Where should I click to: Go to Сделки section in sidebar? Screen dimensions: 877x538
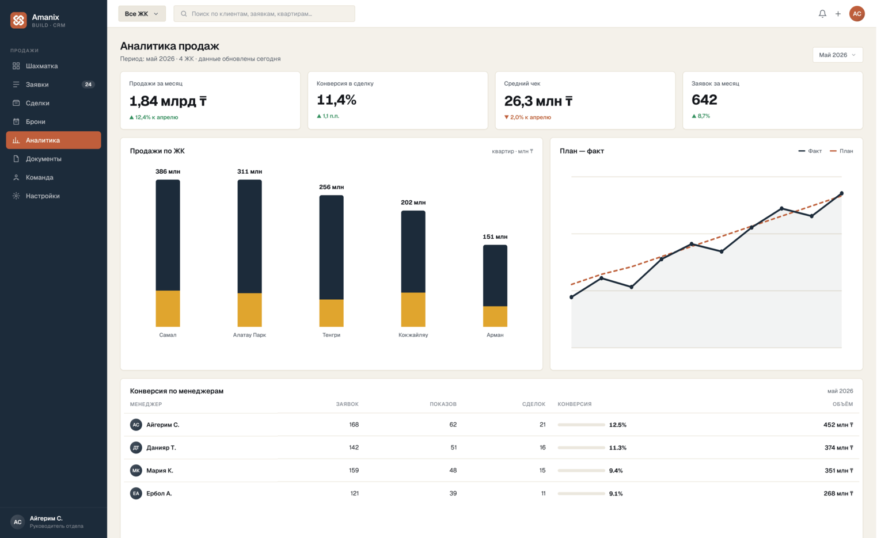[54, 103]
